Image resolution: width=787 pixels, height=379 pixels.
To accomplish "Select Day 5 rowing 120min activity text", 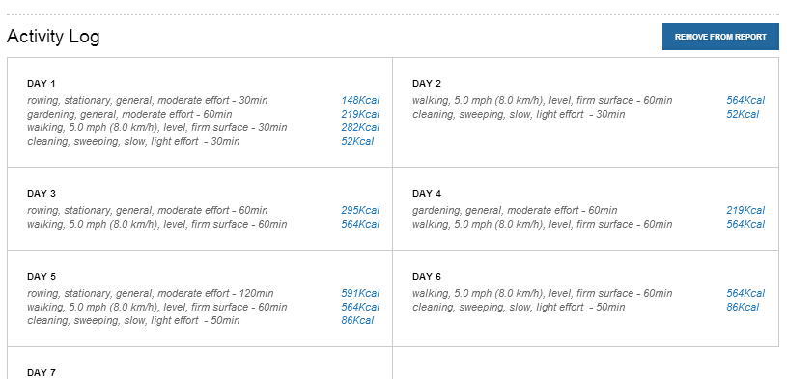I will pos(151,293).
